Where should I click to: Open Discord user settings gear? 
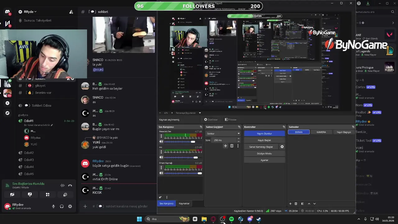70,206
